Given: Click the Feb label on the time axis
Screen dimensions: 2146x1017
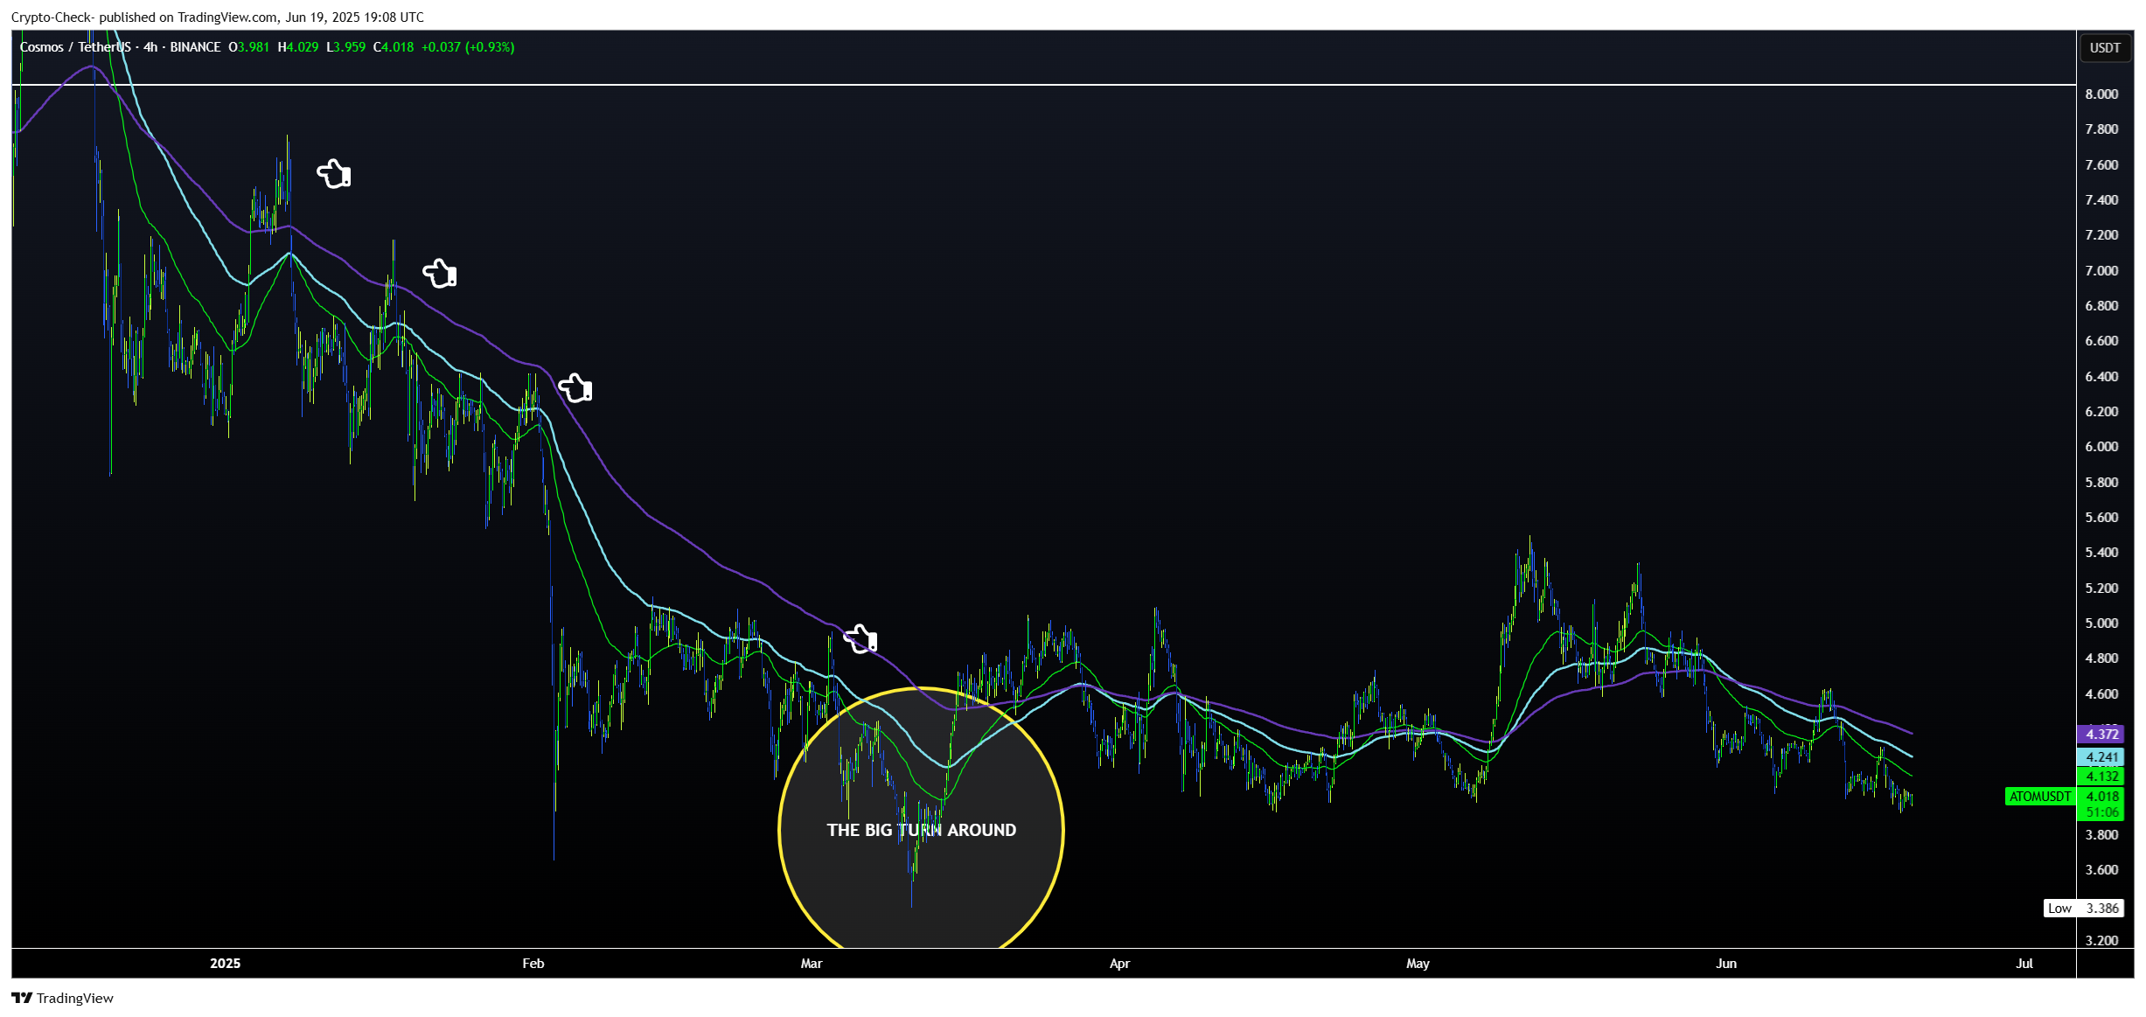Looking at the screenshot, I should pyautogui.click(x=533, y=963).
